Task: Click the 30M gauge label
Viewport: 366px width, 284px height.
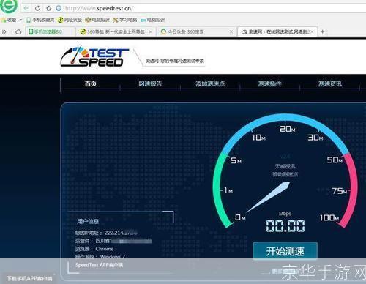Action: (315, 138)
